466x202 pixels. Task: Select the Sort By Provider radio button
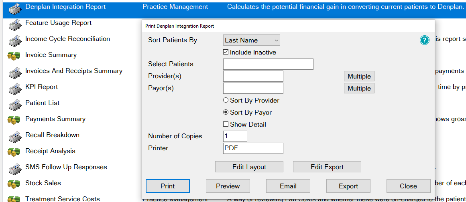(226, 100)
